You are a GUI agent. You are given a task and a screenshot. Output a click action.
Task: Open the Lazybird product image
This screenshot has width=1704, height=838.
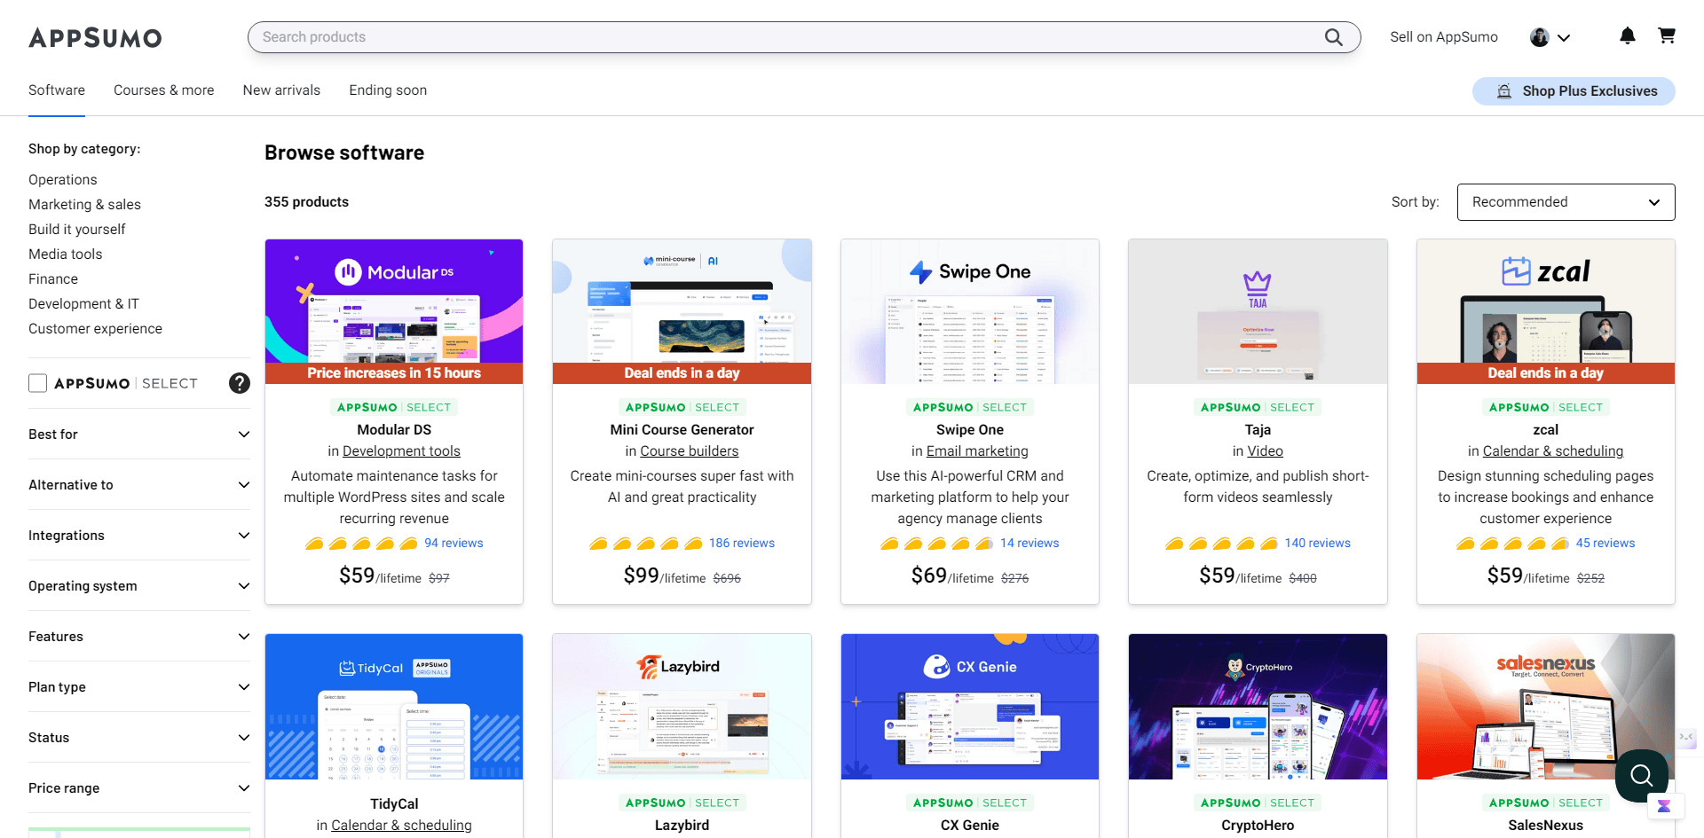[682, 707]
